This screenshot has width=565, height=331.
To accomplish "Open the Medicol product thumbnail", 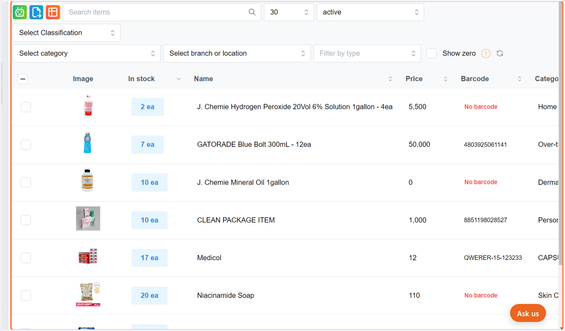I will [88, 257].
